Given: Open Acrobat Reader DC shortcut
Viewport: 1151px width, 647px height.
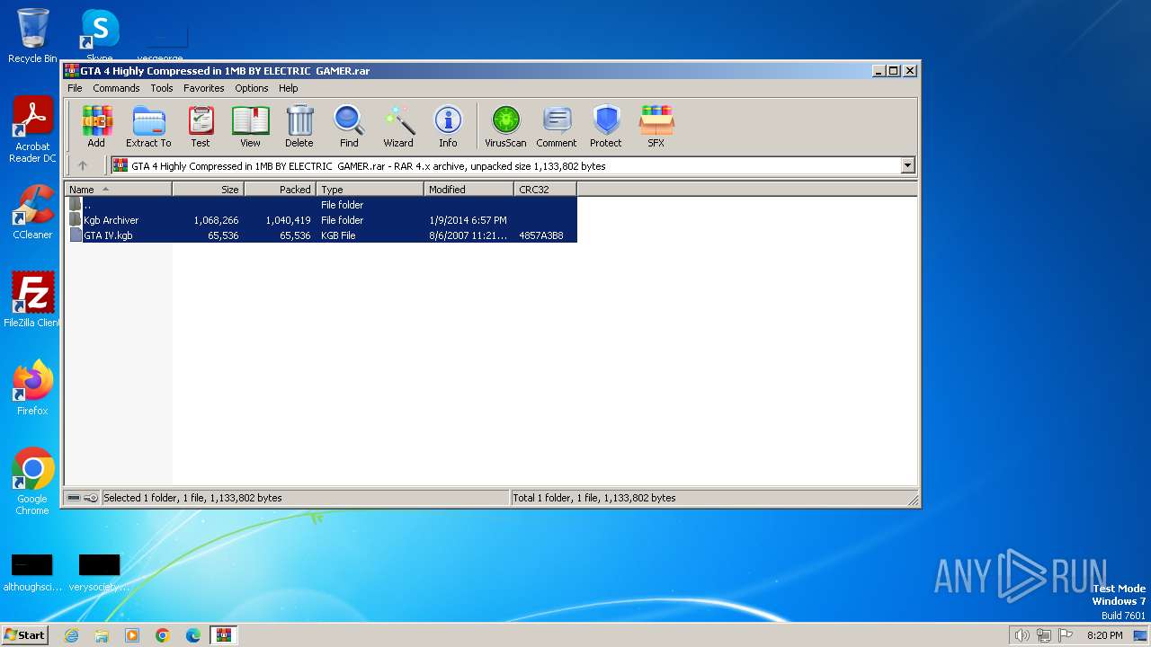Looking at the screenshot, I should [x=32, y=129].
